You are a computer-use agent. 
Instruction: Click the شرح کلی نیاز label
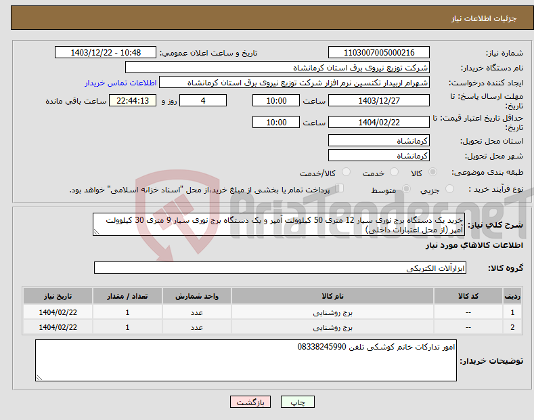coord(495,225)
